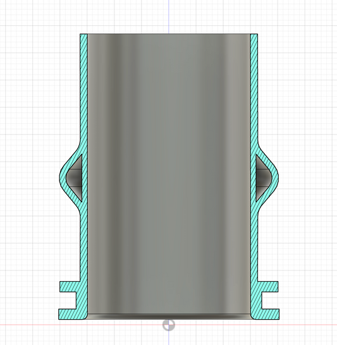Select the dark bottom rim of the bore
Screen dimensions: 337x345
tap(169, 317)
